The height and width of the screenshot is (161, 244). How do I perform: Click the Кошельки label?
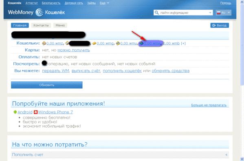point(28,43)
